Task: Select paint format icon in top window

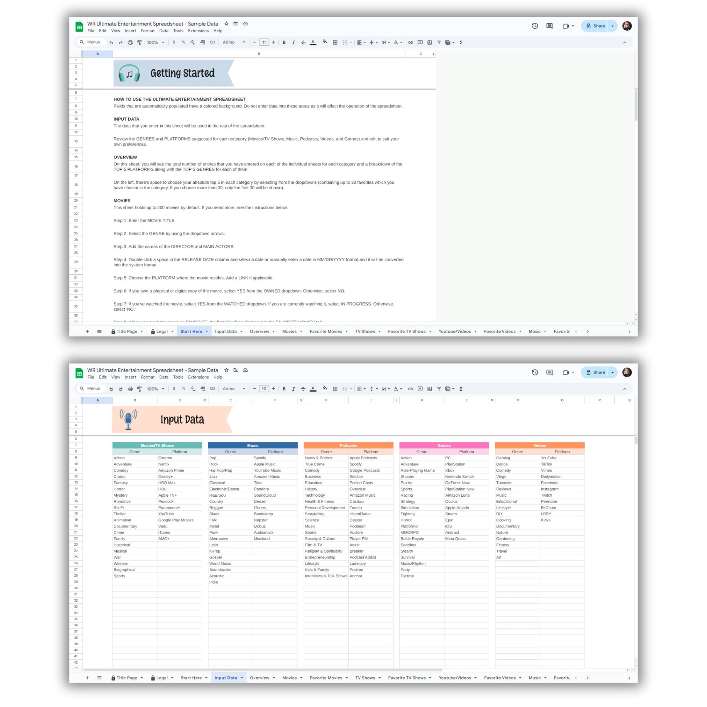Action: tap(140, 43)
